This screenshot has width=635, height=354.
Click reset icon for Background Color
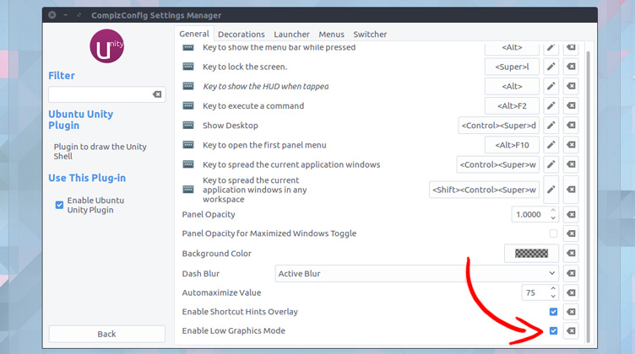571,254
